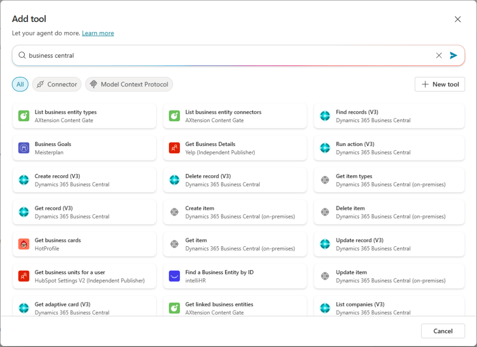
Task: Click the HubSpot Get business units icon
Action: point(24,276)
